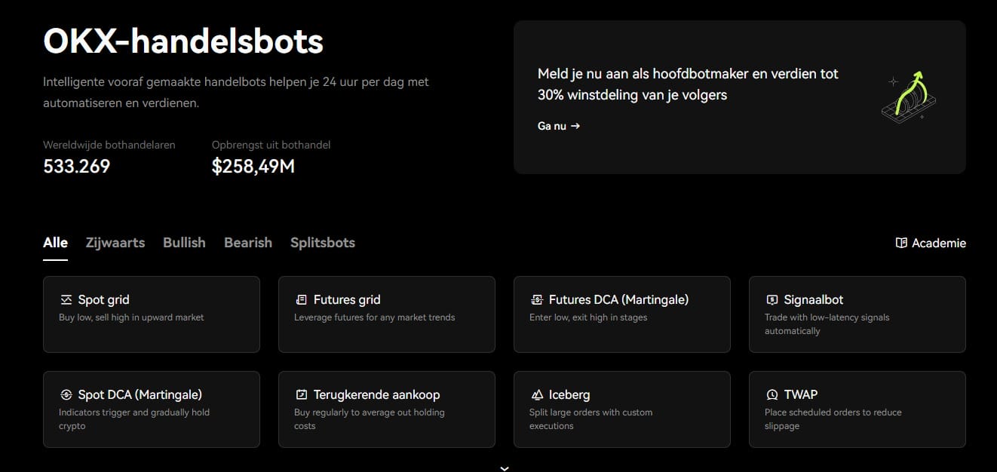Open the Futures DCA (Martingale) icon
This screenshot has height=472, width=997.
coord(537,299)
